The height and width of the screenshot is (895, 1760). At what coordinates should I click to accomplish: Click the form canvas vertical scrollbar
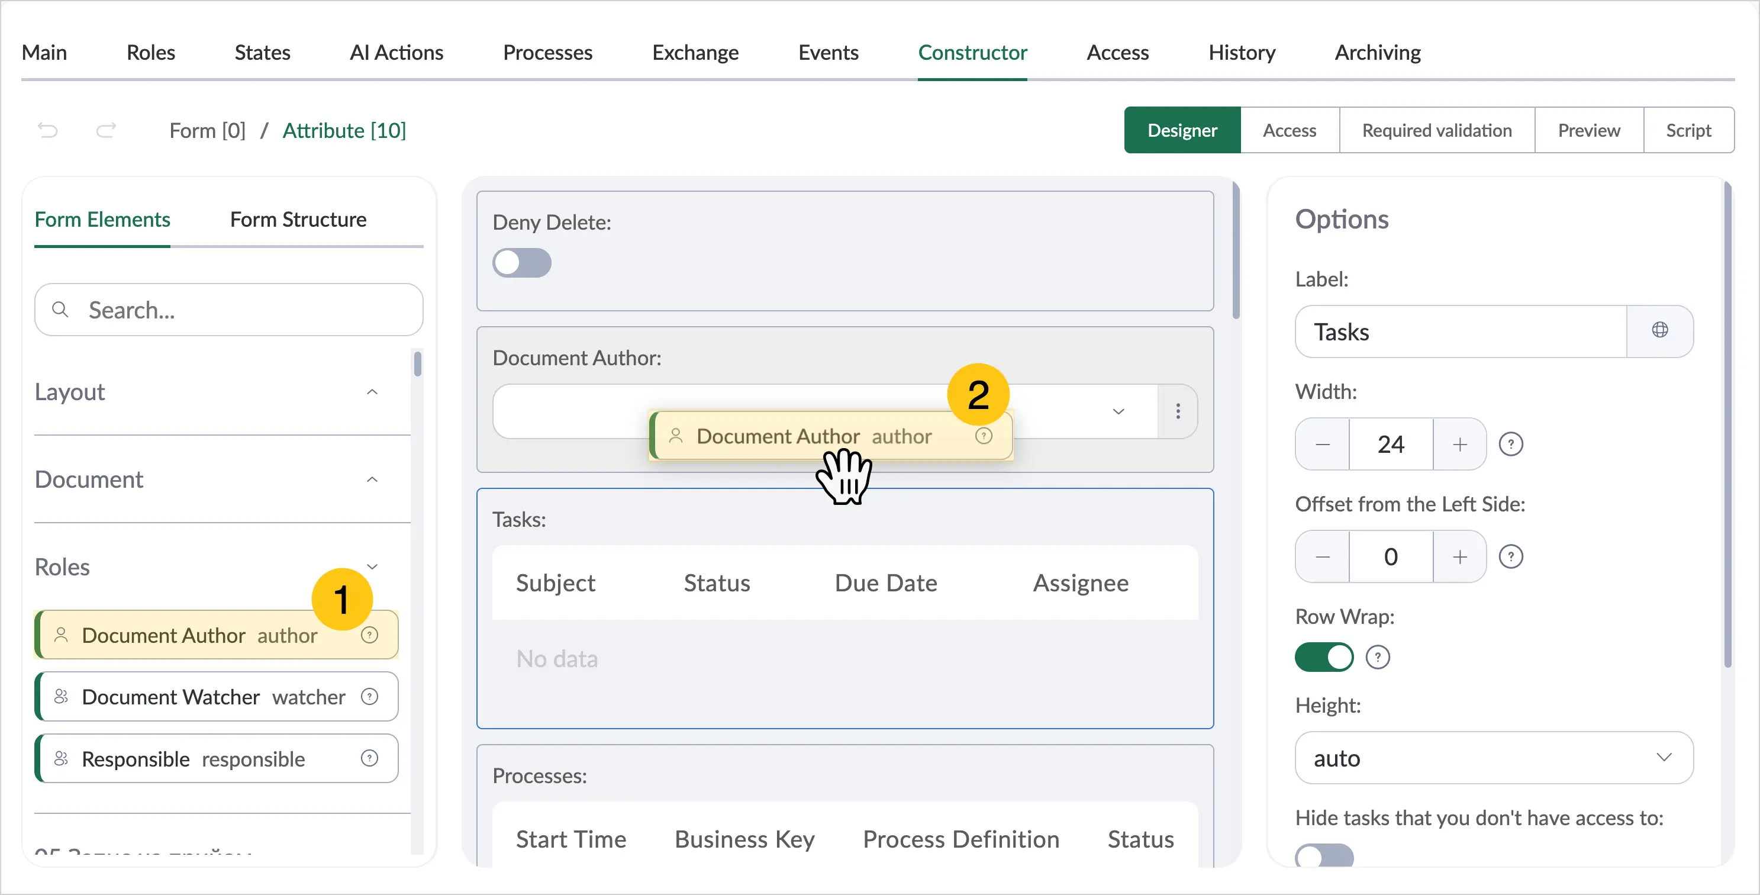tap(1236, 249)
